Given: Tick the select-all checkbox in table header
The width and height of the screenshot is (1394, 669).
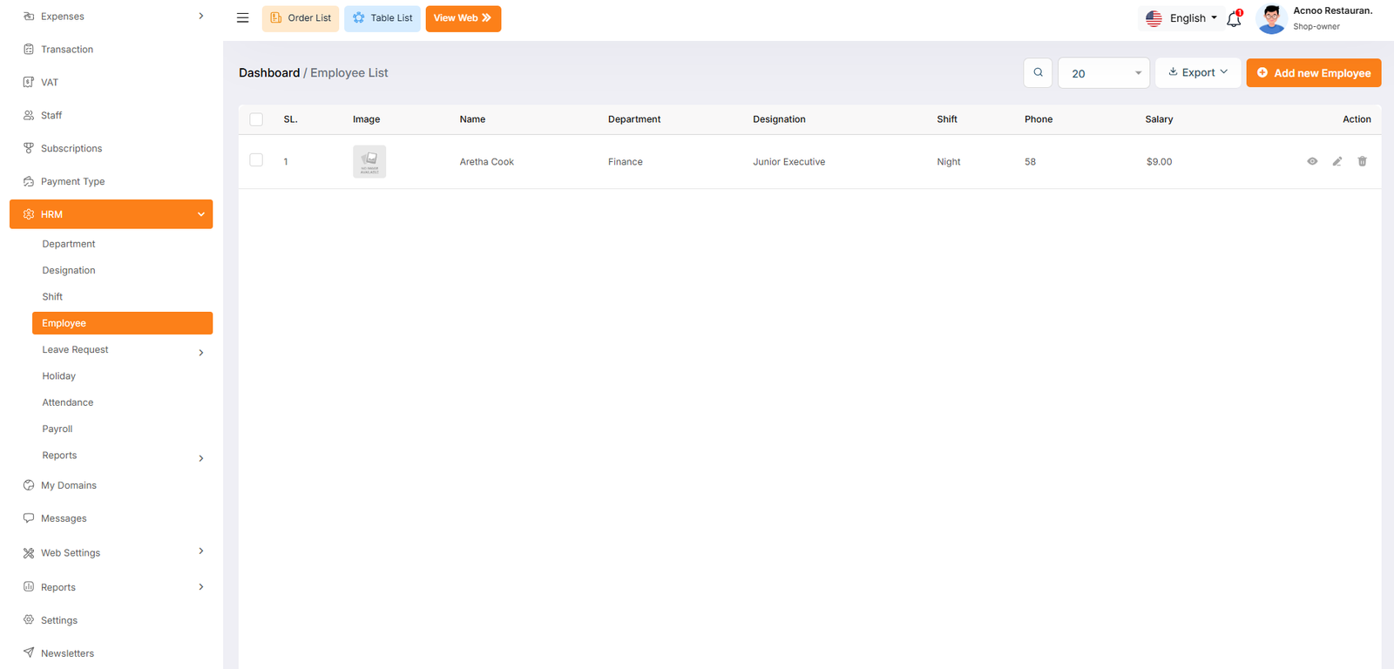Looking at the screenshot, I should [x=256, y=119].
